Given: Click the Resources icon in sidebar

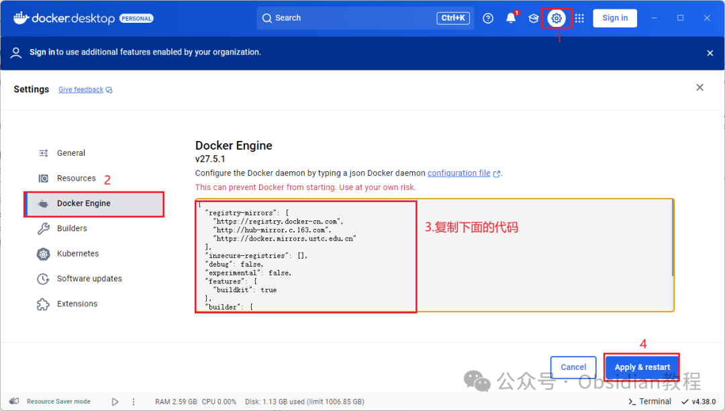Looking at the screenshot, I should point(44,178).
